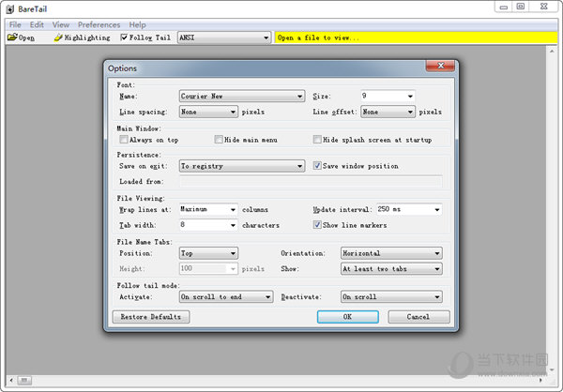The image size is (563, 392).
Task: Click the yellow Open a file to view bar
Action: click(416, 38)
